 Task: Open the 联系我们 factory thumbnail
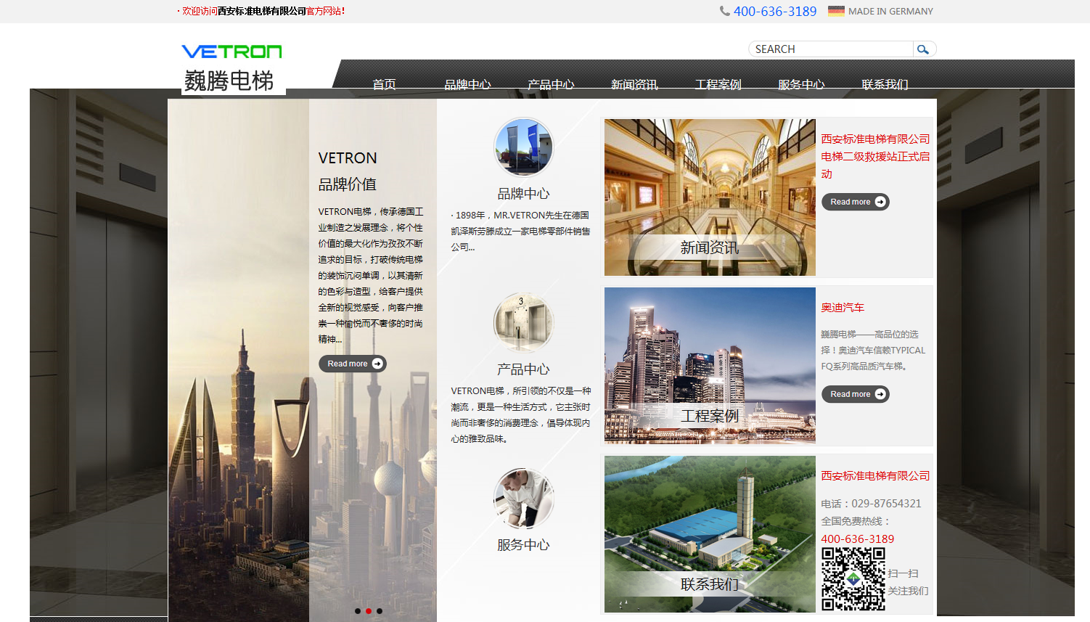pyautogui.click(x=710, y=534)
